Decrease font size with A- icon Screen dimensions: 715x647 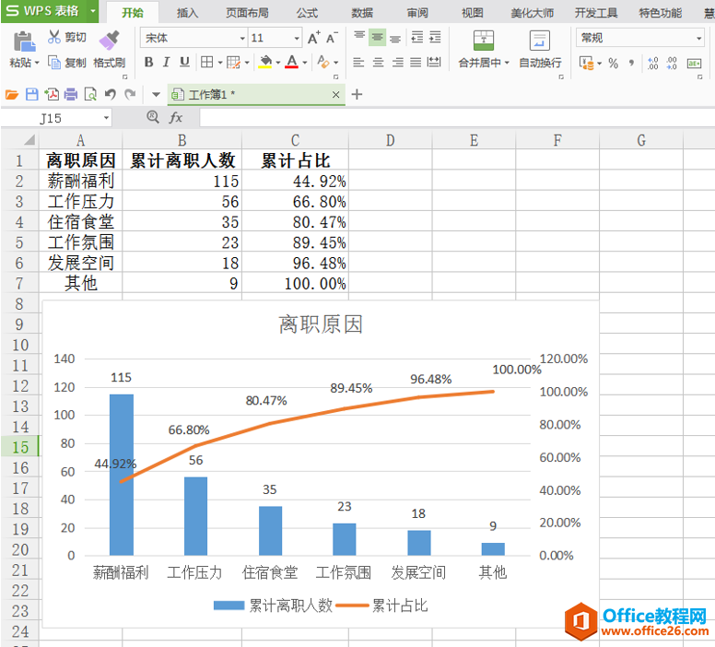click(x=332, y=38)
